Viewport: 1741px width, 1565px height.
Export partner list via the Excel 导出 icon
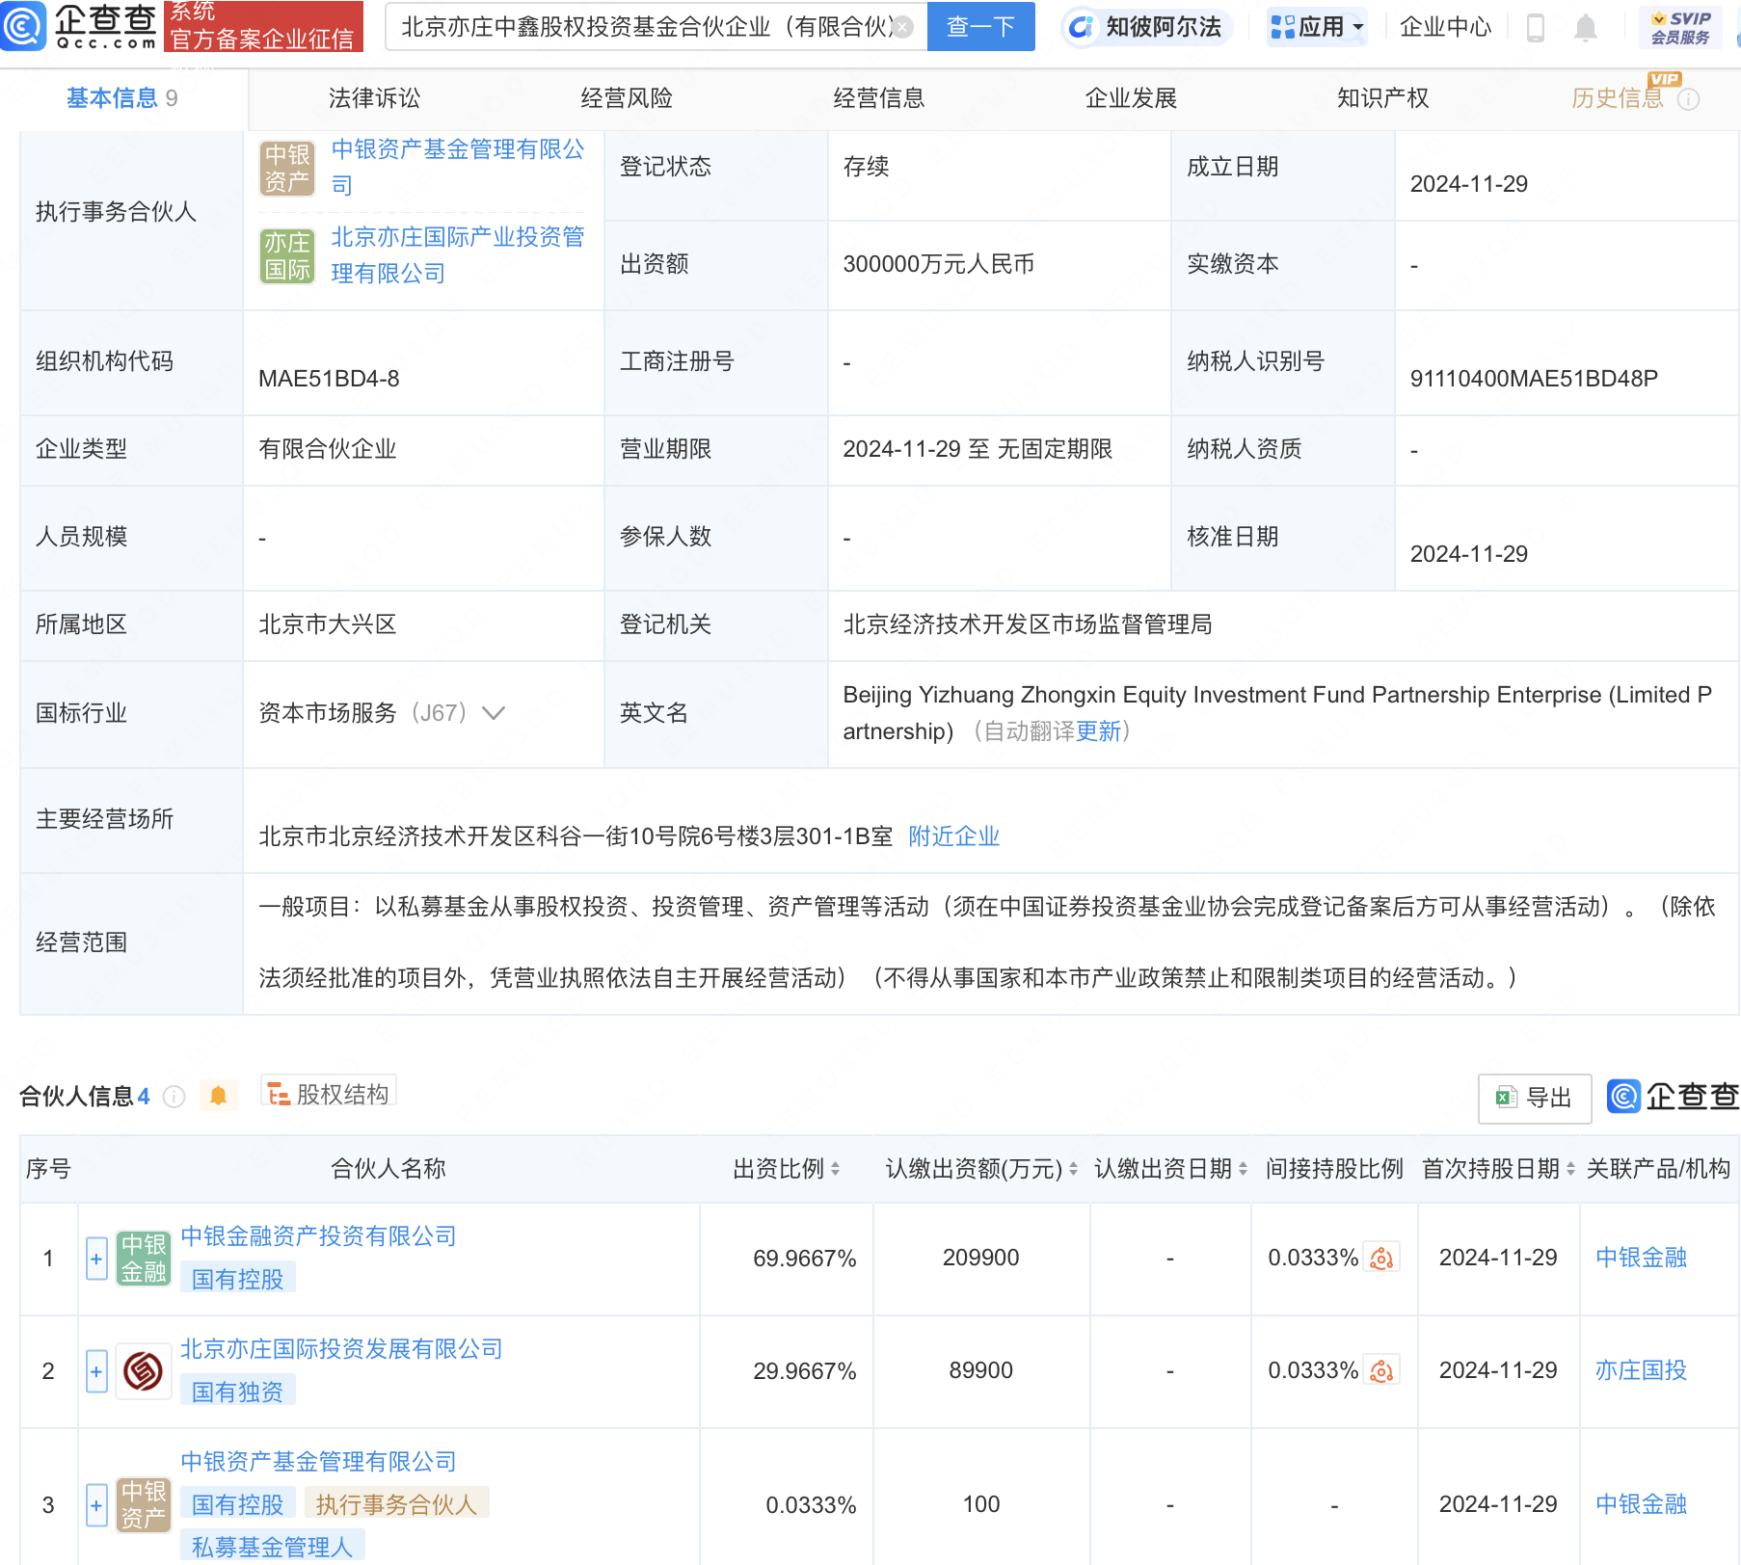1534,1098
